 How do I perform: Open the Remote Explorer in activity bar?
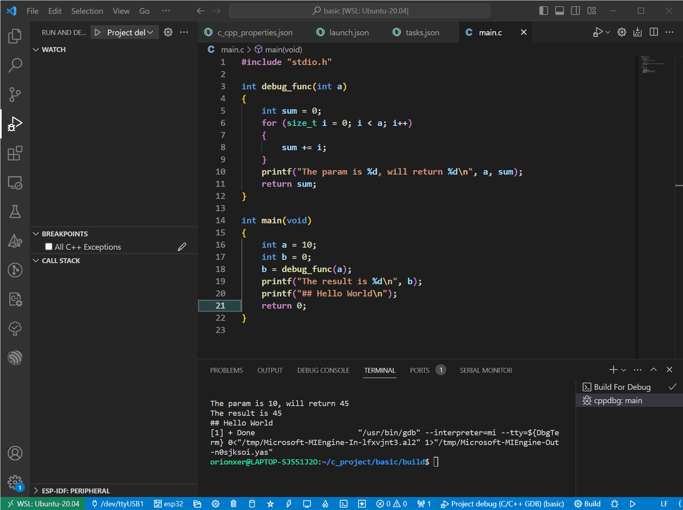pyautogui.click(x=15, y=183)
